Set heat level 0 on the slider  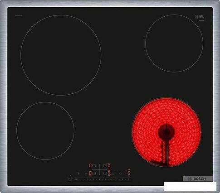click(76, 179)
